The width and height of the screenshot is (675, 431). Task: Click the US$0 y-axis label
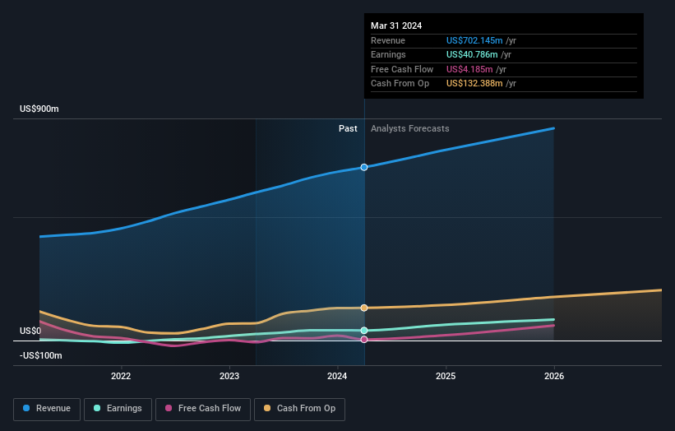30,331
